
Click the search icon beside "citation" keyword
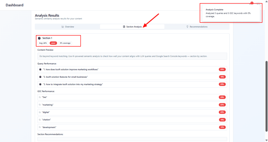(40, 120)
